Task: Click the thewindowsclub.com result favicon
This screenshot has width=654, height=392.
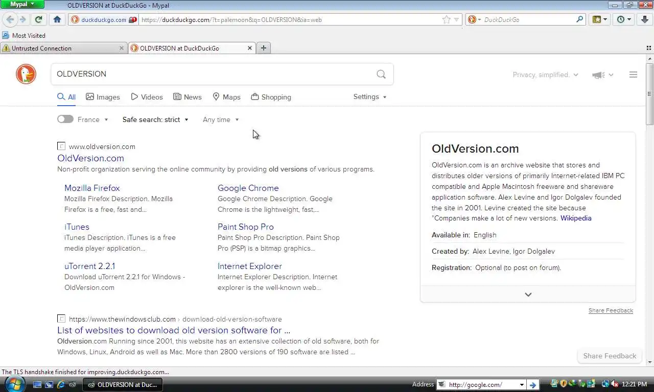Action: pos(61,319)
